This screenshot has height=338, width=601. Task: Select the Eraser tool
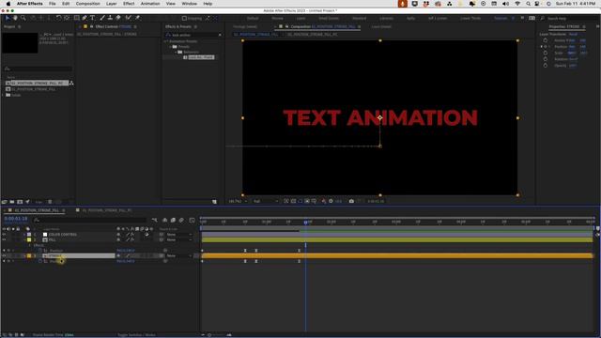[x=118, y=18]
